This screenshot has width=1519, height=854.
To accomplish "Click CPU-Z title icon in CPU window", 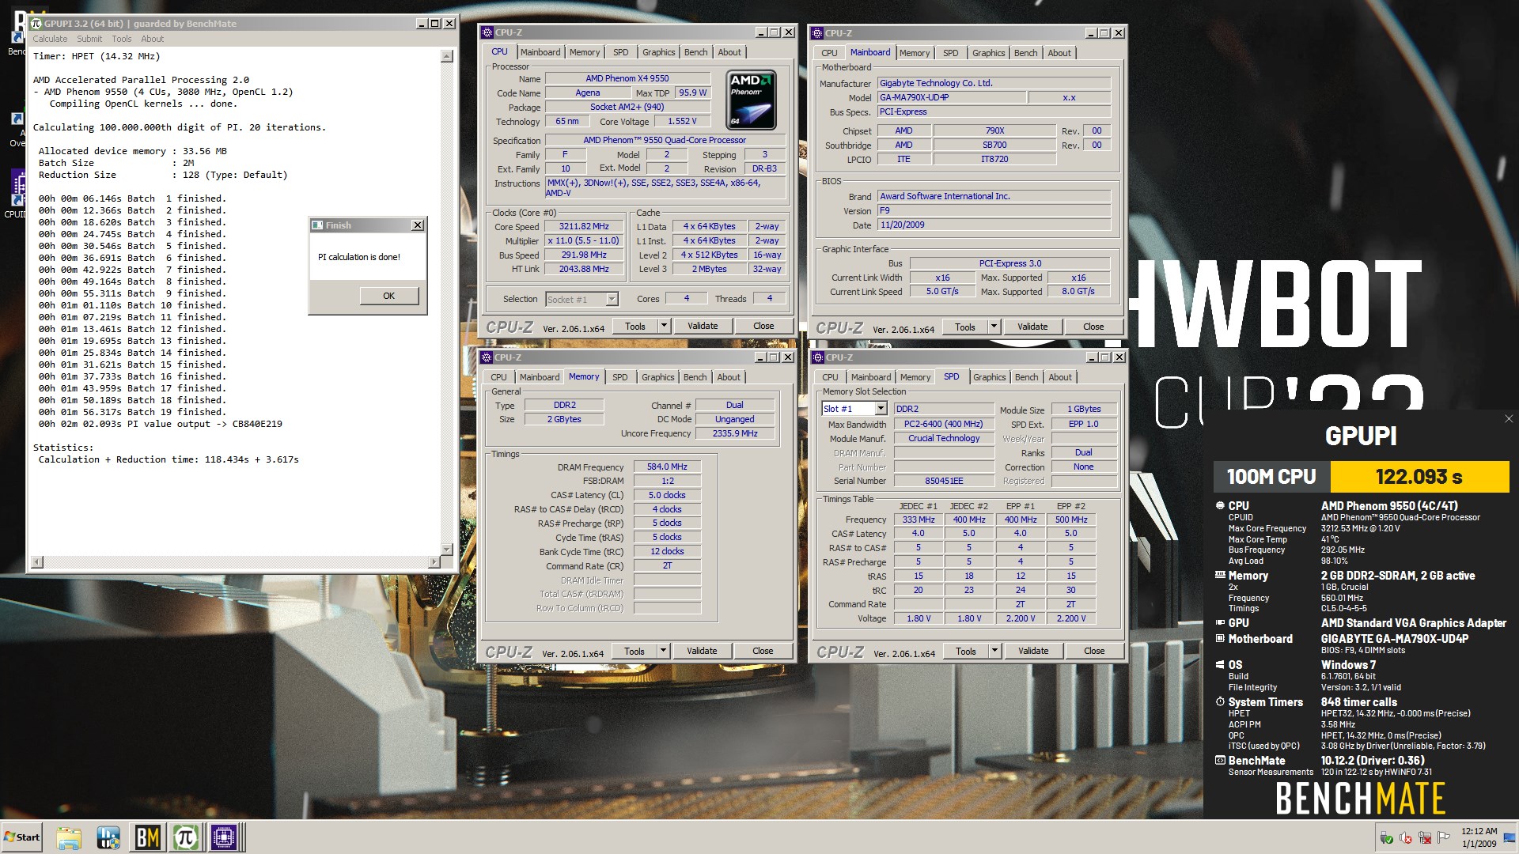I will tap(487, 32).
